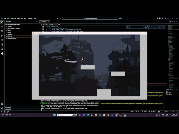This screenshot has width=179, height=134.
Task: Toggle Use Regular Expression in find widget
Action: click(x=147, y=27)
